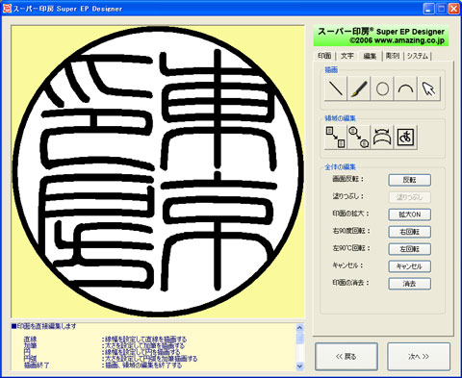The image size is (462, 378).
Task: Click the キャンセル button
Action: coord(409,266)
